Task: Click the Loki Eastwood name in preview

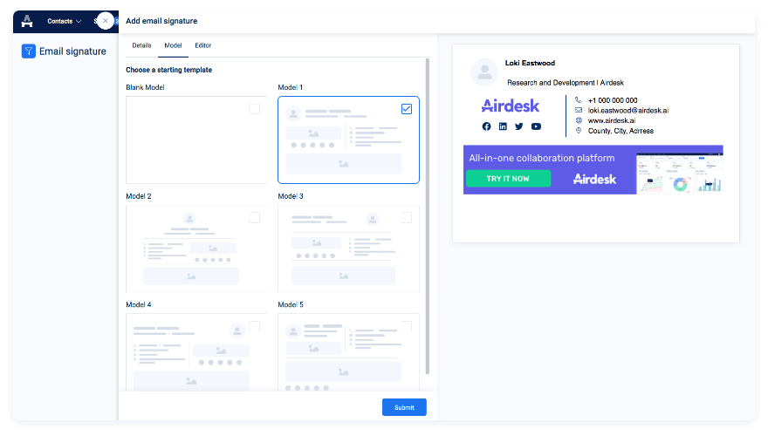Action: [x=530, y=63]
